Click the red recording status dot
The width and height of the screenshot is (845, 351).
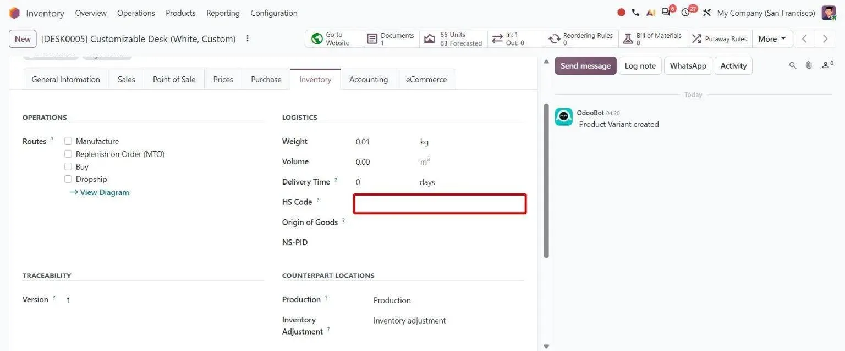621,12
